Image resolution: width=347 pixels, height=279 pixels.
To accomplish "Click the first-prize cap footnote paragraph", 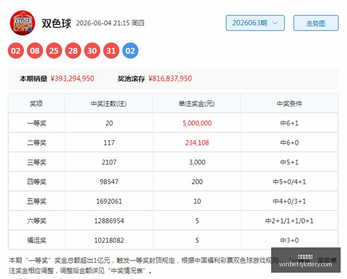I will [x=173, y=265].
